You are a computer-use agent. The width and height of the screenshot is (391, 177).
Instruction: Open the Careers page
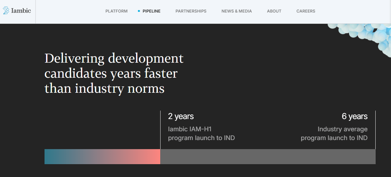(306, 11)
